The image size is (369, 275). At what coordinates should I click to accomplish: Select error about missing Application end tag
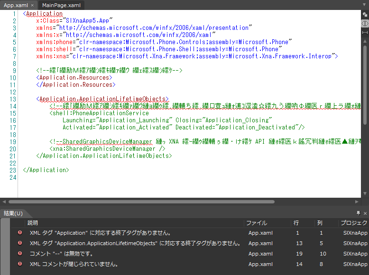coord(189,233)
